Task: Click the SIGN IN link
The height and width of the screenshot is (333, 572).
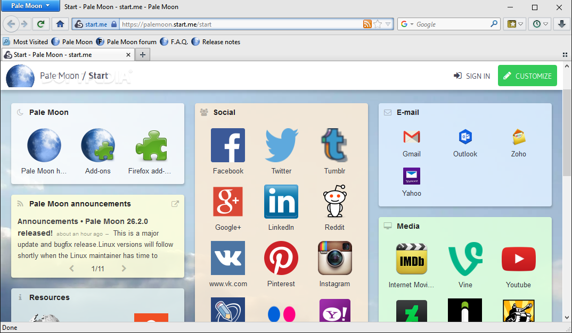Action: tap(472, 76)
